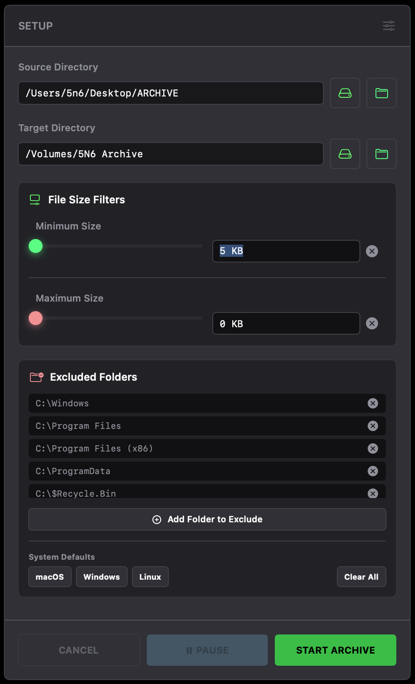415x684 pixels.
Task: Open the drive browser for Source Directory
Action: tap(345, 93)
